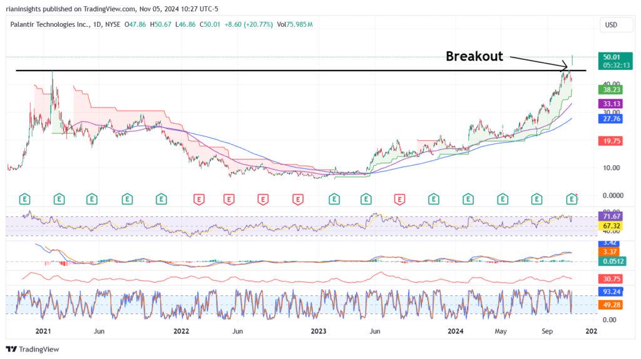Image resolution: width=641 pixels, height=359 pixels.
Task: Click the NYSE exchange label
Action: pos(113,24)
